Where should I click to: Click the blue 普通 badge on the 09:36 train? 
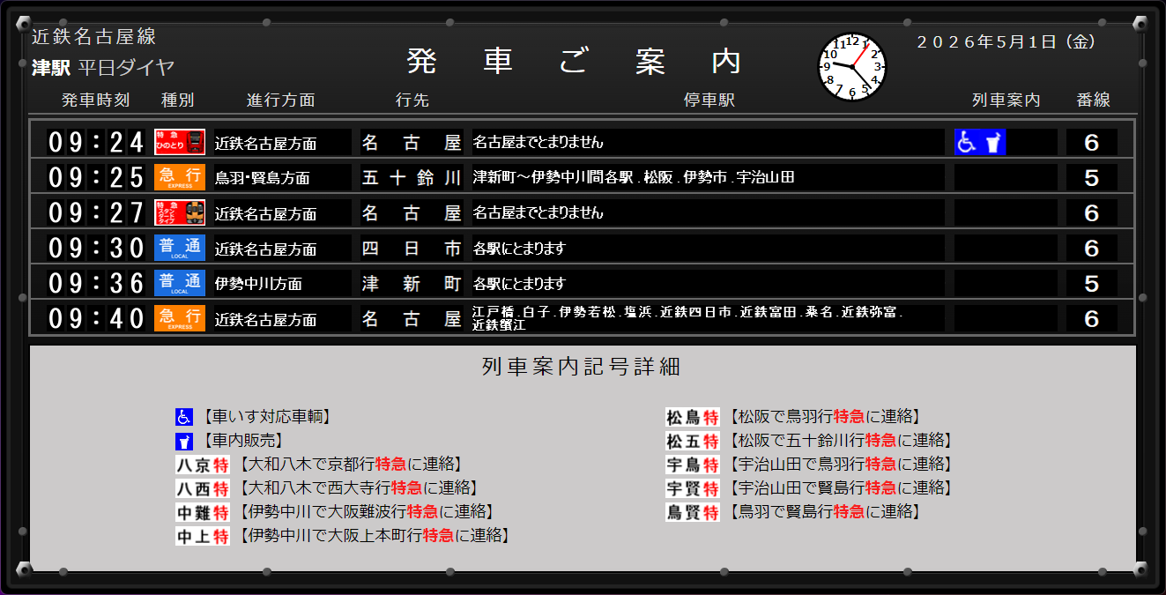click(180, 283)
